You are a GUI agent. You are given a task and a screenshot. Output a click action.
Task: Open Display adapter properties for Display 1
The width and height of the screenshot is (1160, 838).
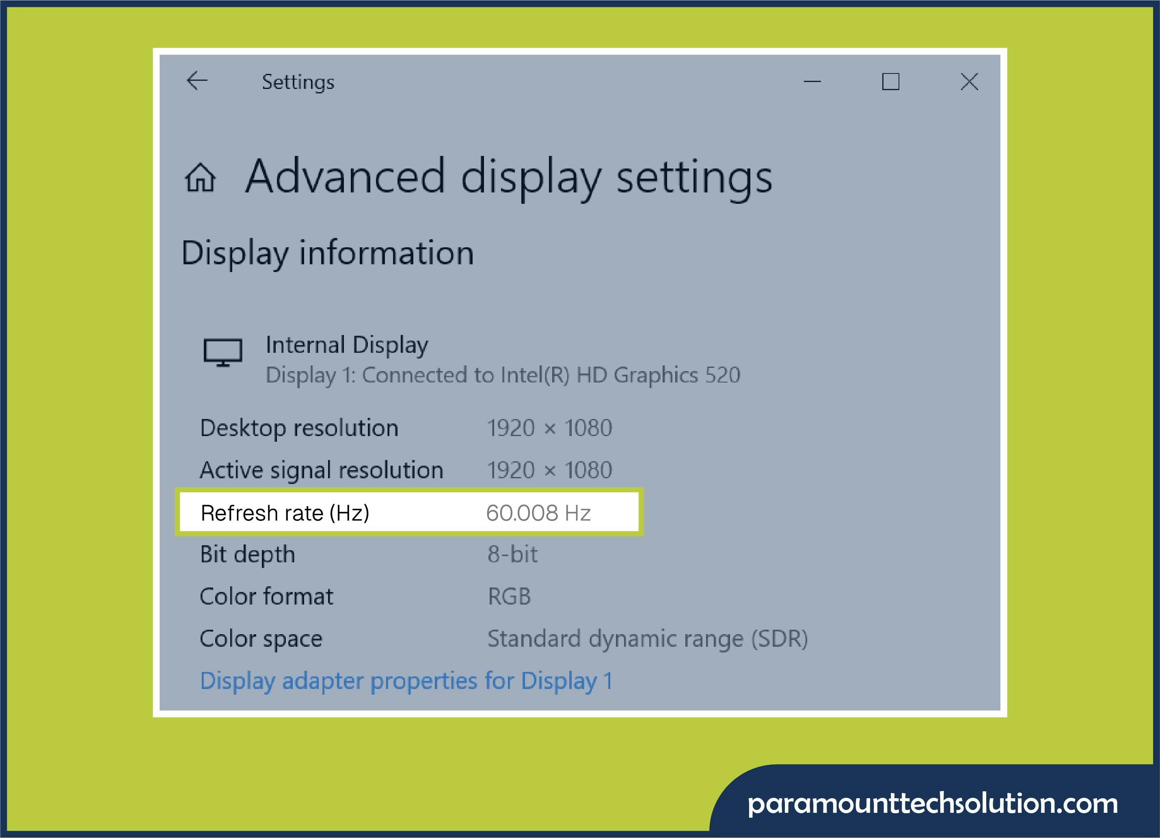click(x=406, y=681)
